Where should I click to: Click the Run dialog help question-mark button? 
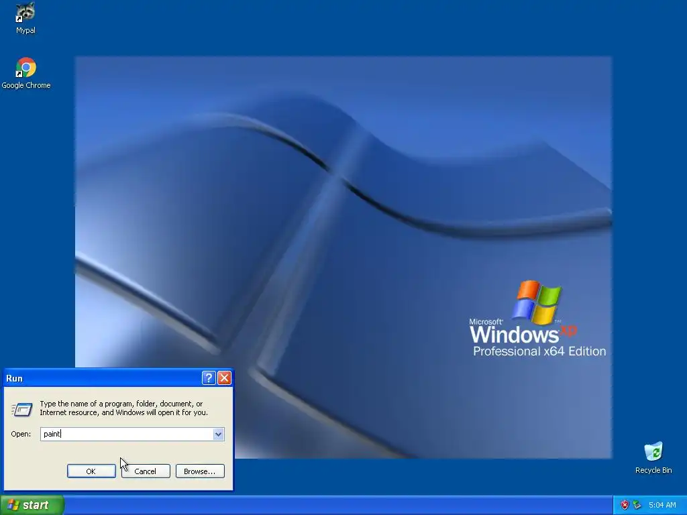click(209, 378)
